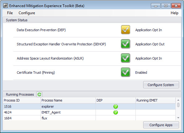184x133 pixels.
Task: Click the Configure System button
Action: pos(161,85)
